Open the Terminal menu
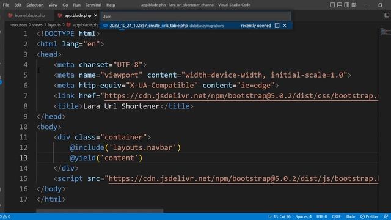The width and height of the screenshot is (391, 220). (93, 5)
